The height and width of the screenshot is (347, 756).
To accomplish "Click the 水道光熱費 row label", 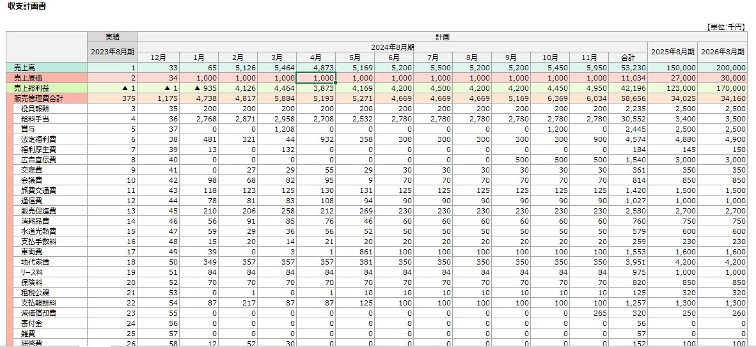I will [x=50, y=231].
